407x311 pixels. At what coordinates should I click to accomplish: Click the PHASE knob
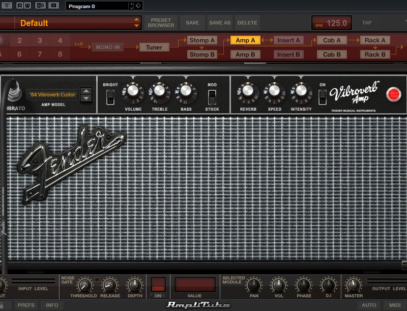tap(304, 286)
